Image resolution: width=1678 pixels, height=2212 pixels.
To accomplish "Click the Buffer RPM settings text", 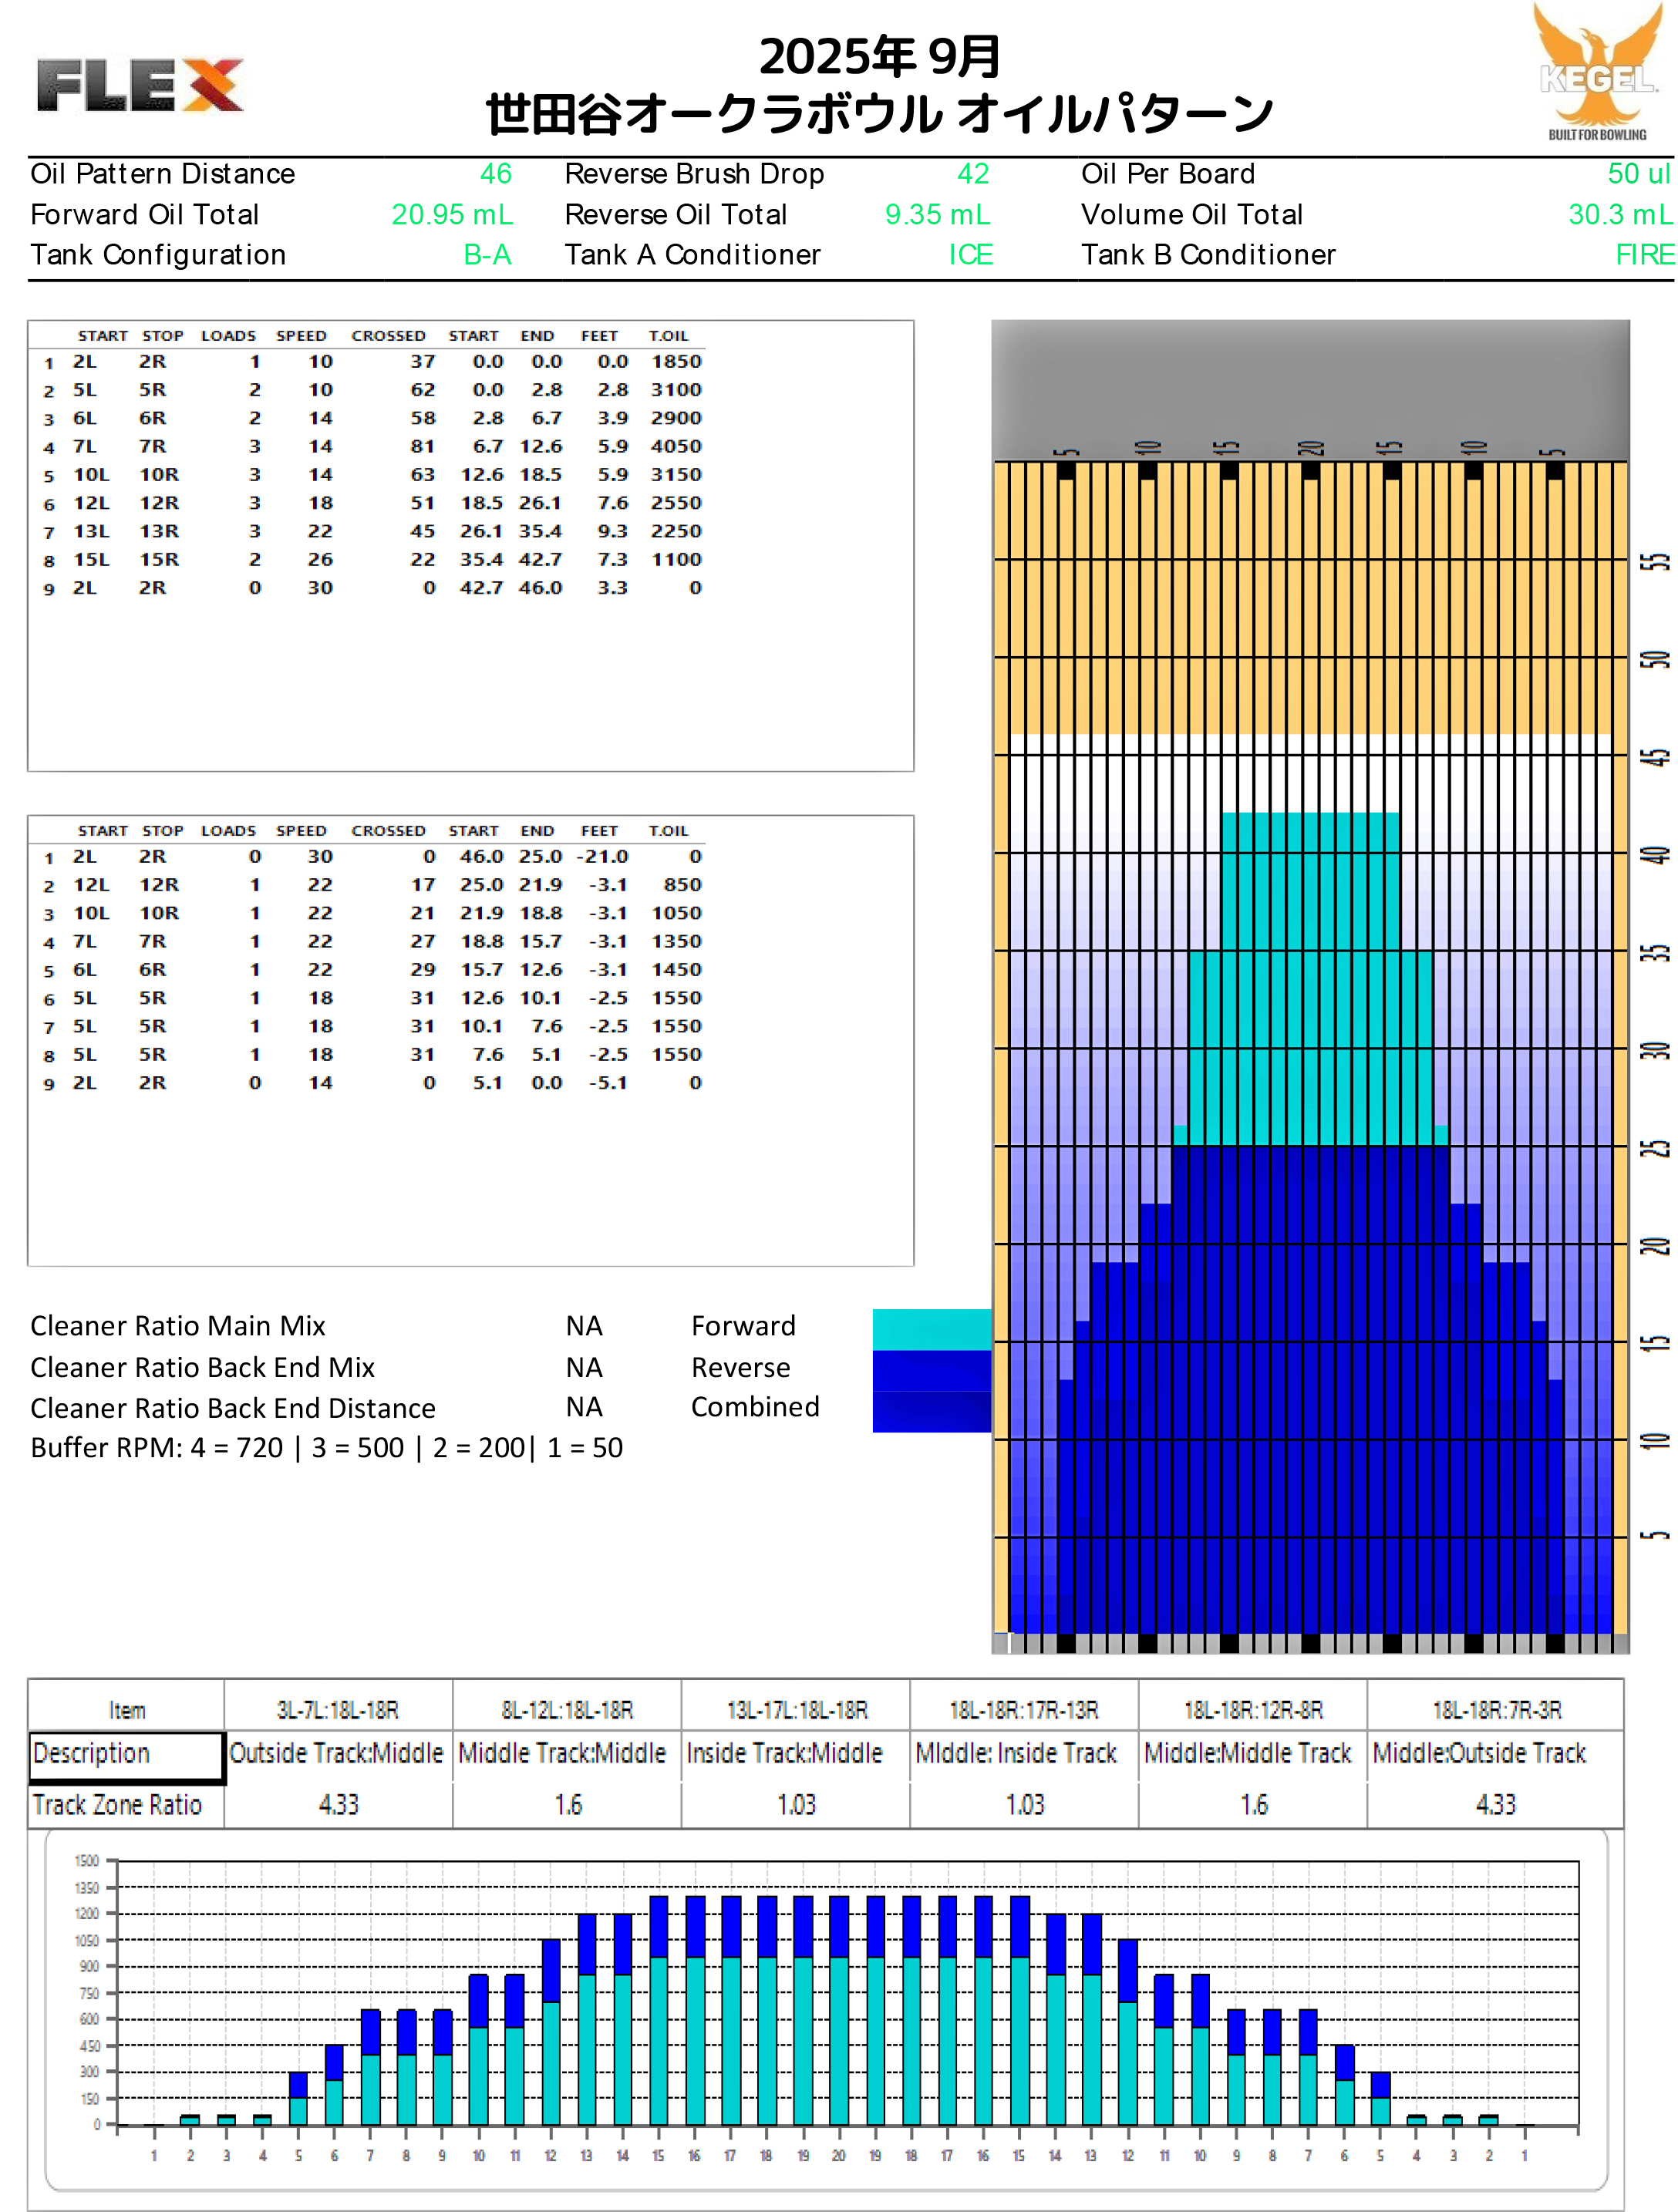I will click(326, 1448).
